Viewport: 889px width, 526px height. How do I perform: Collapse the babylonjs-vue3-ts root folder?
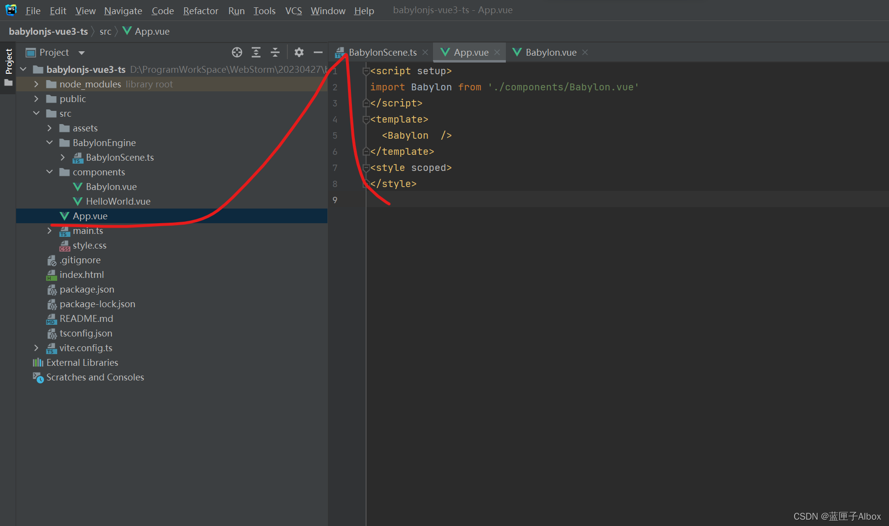[23, 69]
